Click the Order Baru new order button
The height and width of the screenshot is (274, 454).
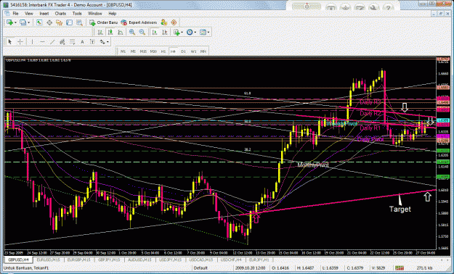(103, 22)
